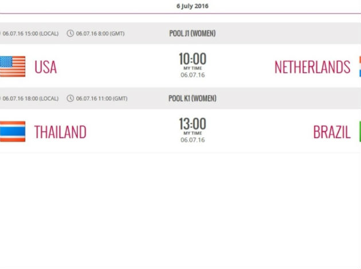This screenshot has width=361, height=269.
Task: Click the 11:00 (GMT) time text
Action: tap(102, 98)
